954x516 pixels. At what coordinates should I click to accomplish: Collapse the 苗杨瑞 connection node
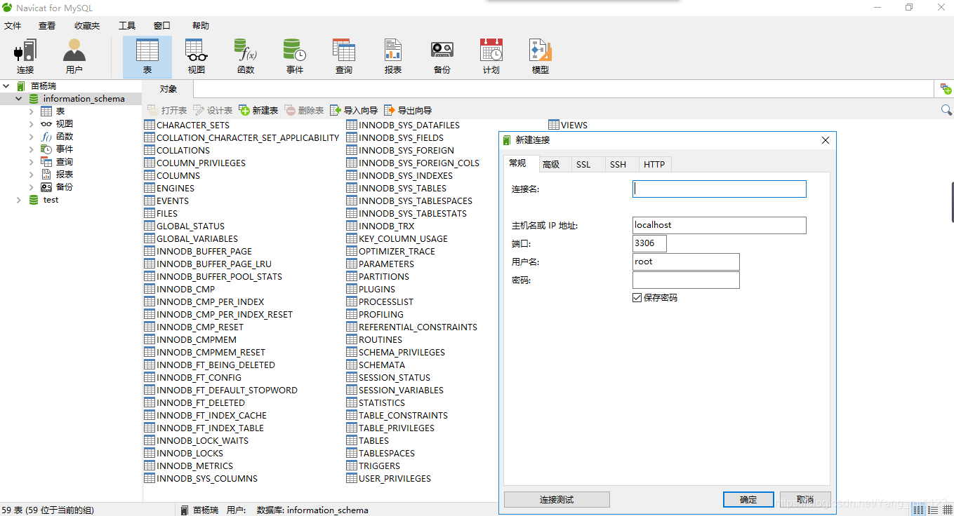[6, 86]
